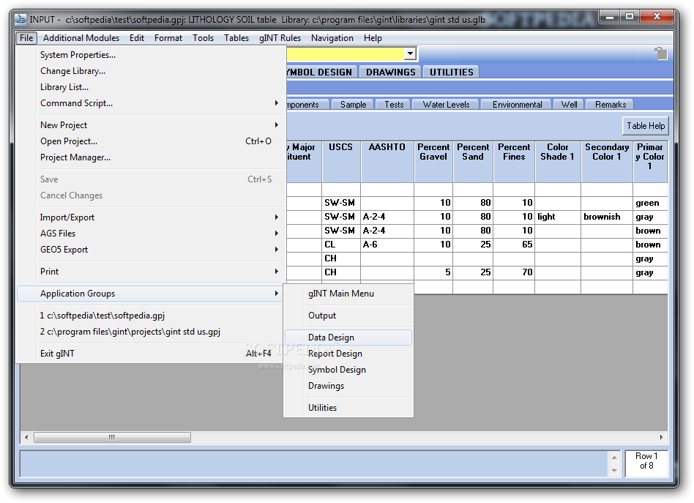Click the horizontal scrollbar right arrow
Image resolution: width=694 pixels, height=503 pixels.
coord(661,437)
